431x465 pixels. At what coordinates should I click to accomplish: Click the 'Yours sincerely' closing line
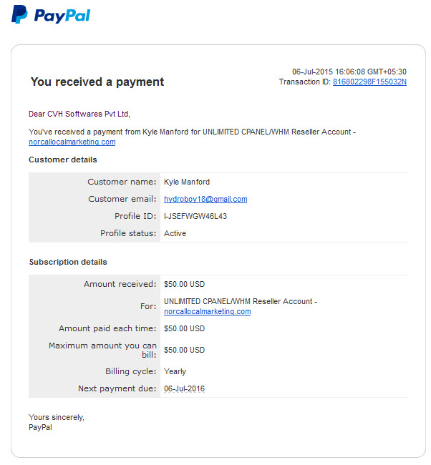(x=57, y=417)
